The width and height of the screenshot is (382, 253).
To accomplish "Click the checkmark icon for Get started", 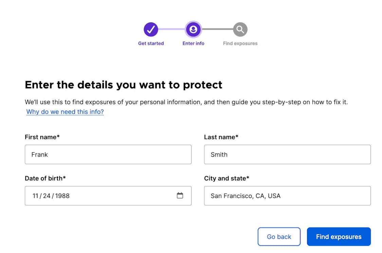I will (151, 30).
